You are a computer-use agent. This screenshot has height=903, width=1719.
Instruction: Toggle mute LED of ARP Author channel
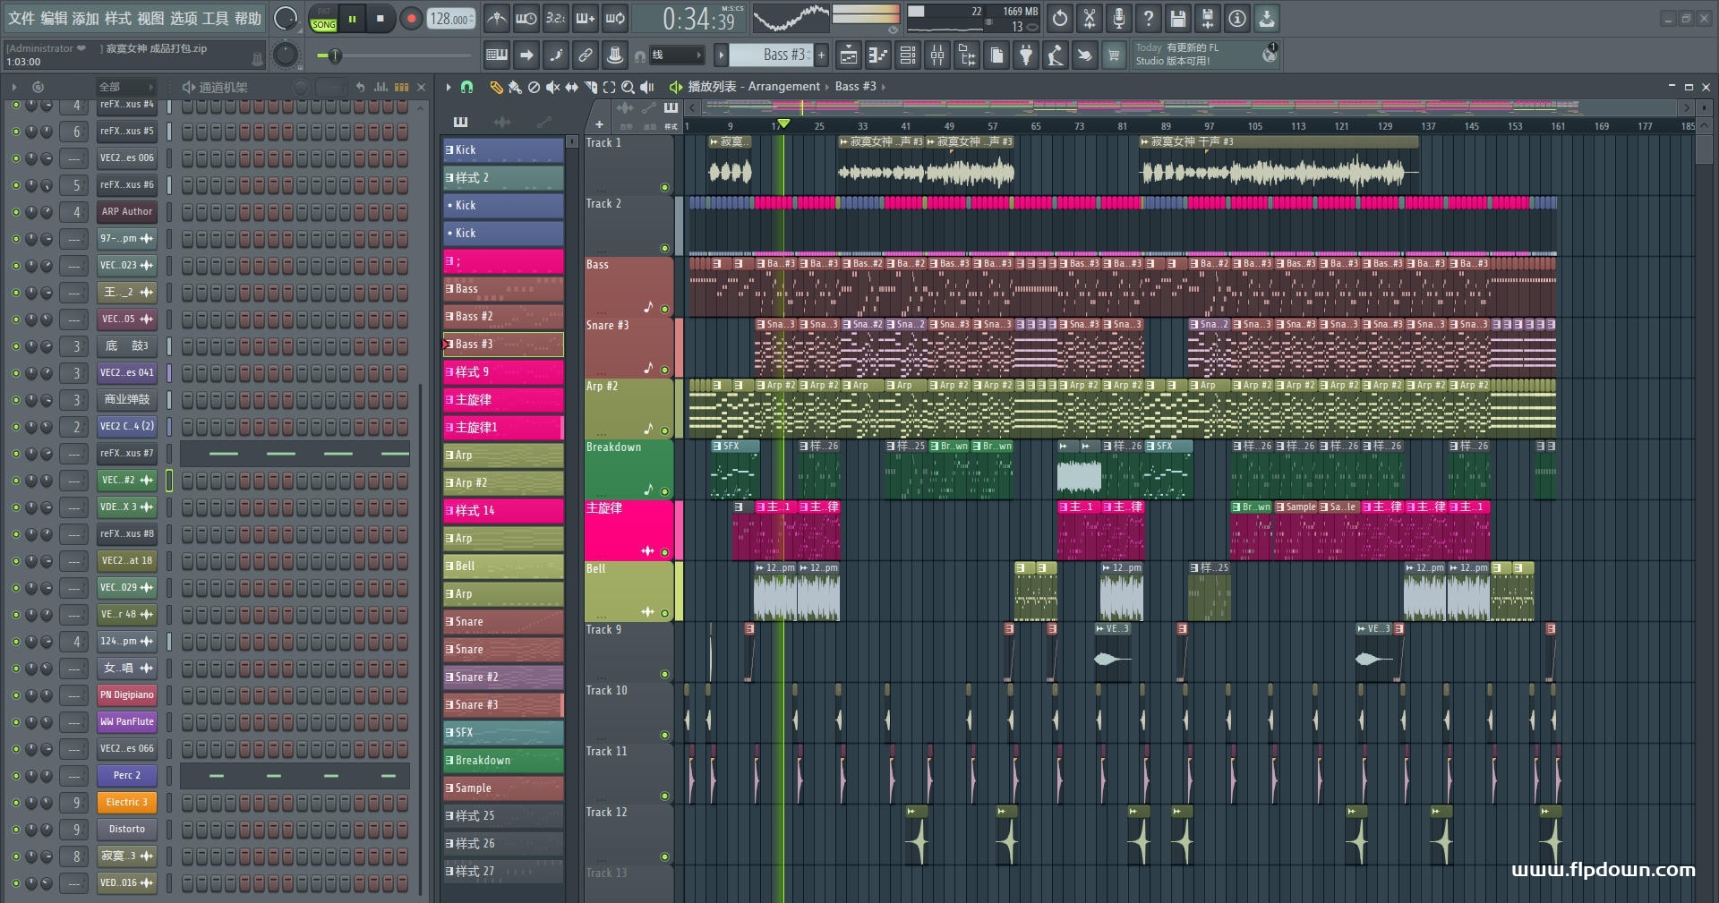tap(15, 212)
